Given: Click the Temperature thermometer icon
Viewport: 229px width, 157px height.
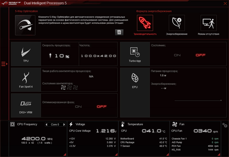Looking at the screenshot, I should (123, 124).
